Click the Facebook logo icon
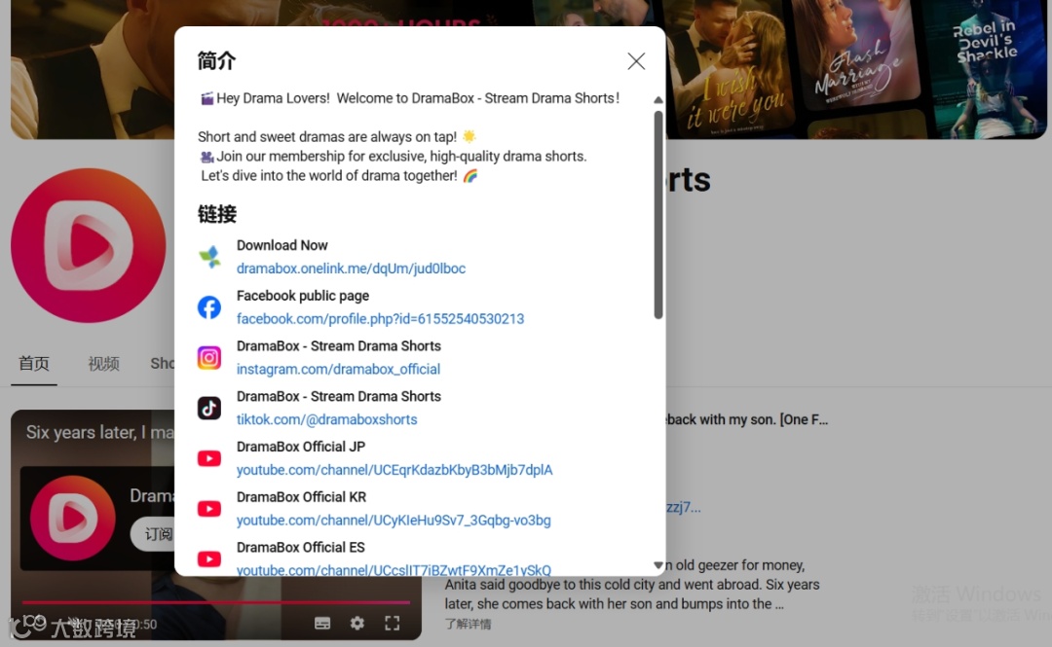This screenshot has width=1052, height=647. coord(209,307)
